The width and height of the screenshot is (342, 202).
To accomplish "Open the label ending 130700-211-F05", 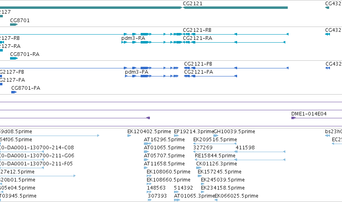I will pos(37,164).
